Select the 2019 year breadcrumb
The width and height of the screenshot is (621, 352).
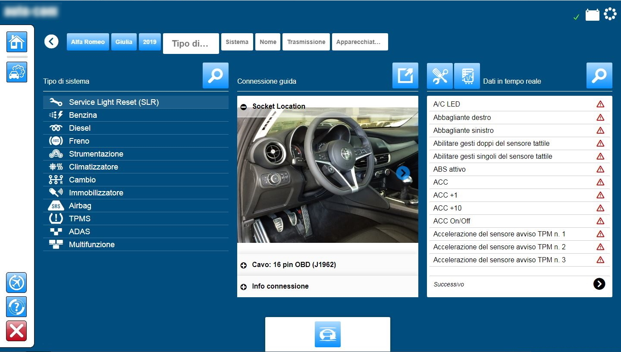(x=150, y=42)
